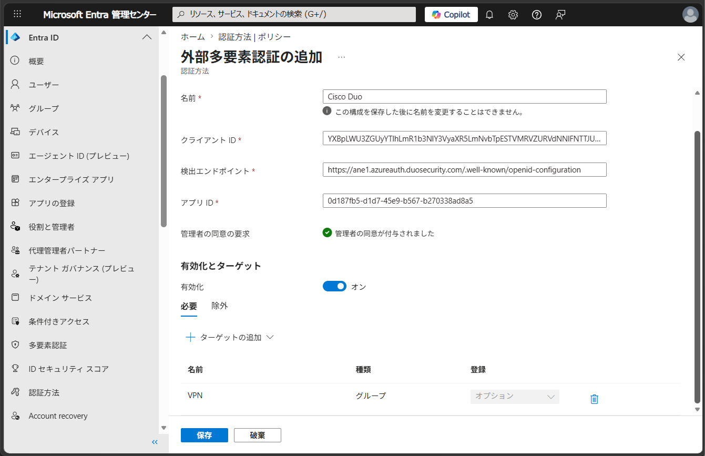
Task: Click the green consent granted checkmark icon
Action: pos(327,232)
